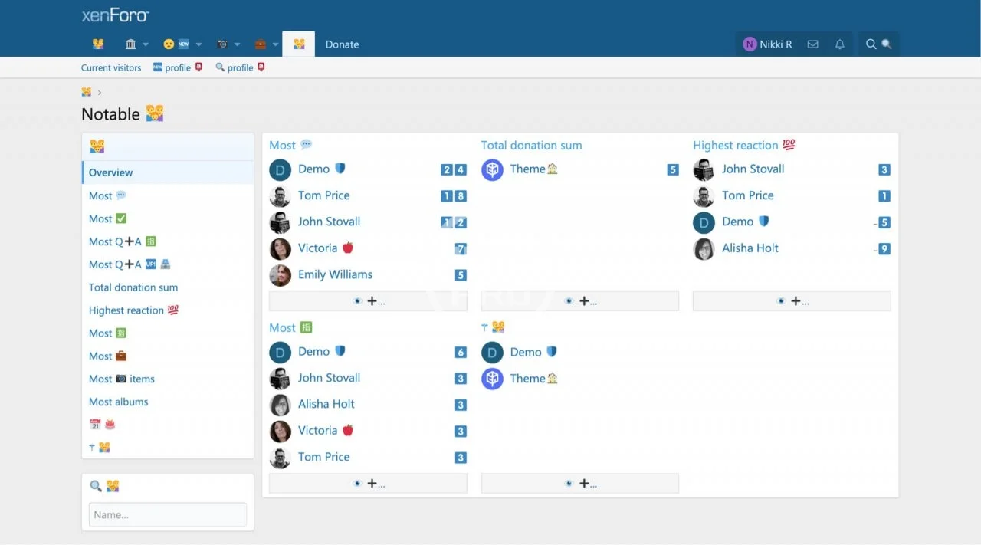The height and width of the screenshot is (545, 981).
Task: Click John Stovall's avatar under Highest reaction
Action: pos(704,170)
